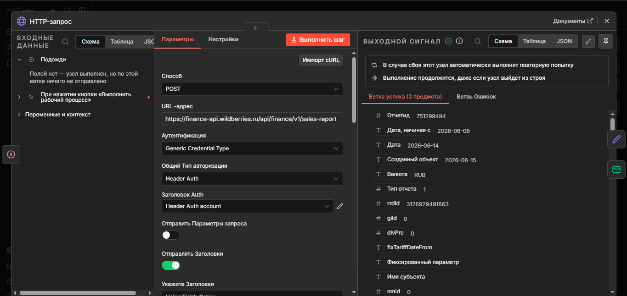Switch input panel to Схема view
627x296 pixels.
point(90,42)
